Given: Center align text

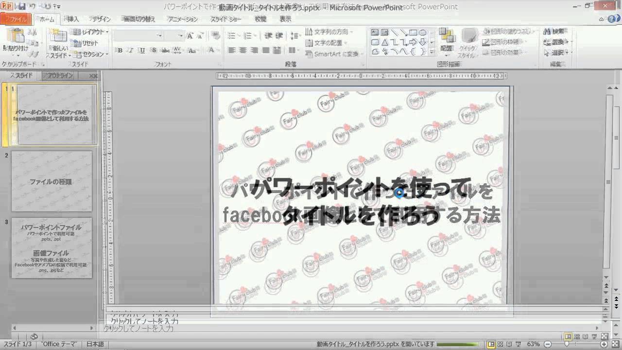Looking at the screenshot, I should tap(243, 50).
